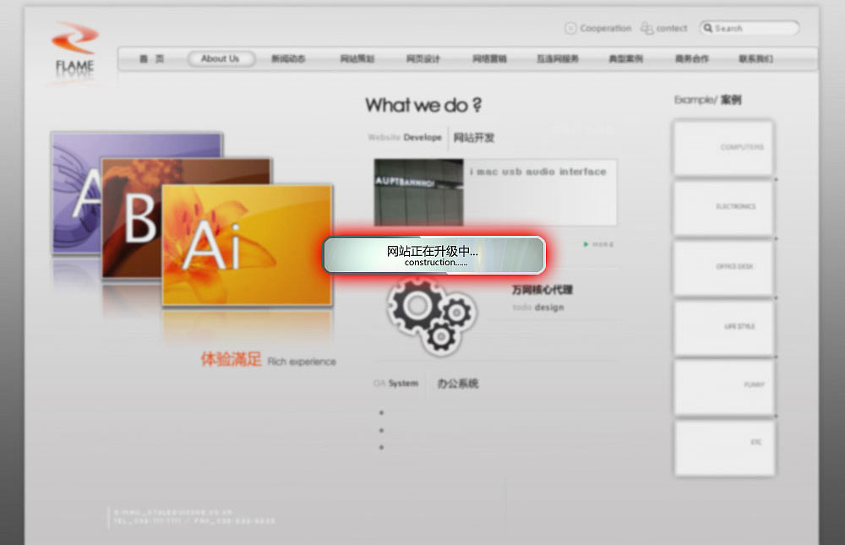This screenshot has width=845, height=545.
Task: Click the OA System label
Action: click(x=395, y=384)
